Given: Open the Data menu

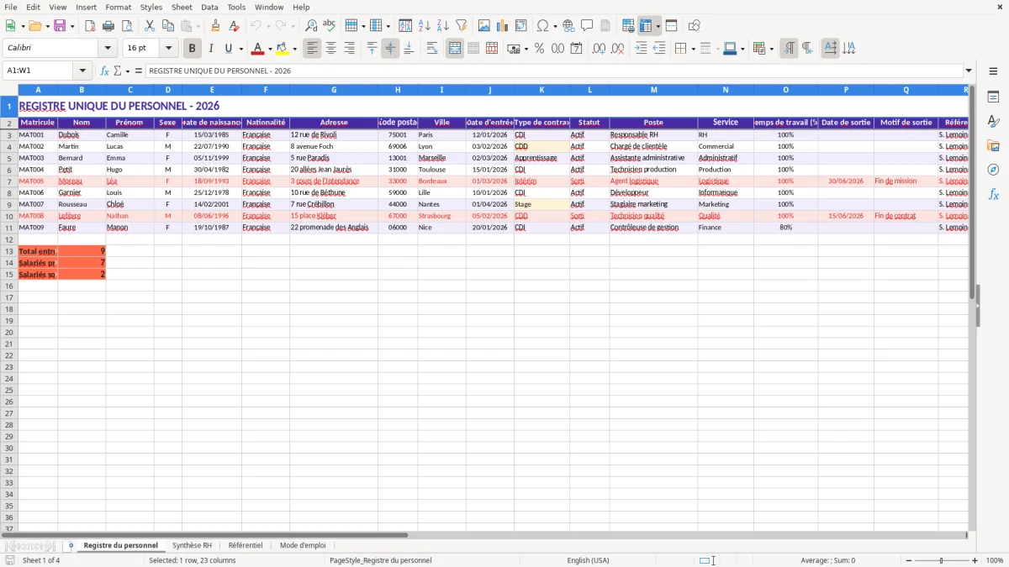Looking at the screenshot, I should 209,7.
